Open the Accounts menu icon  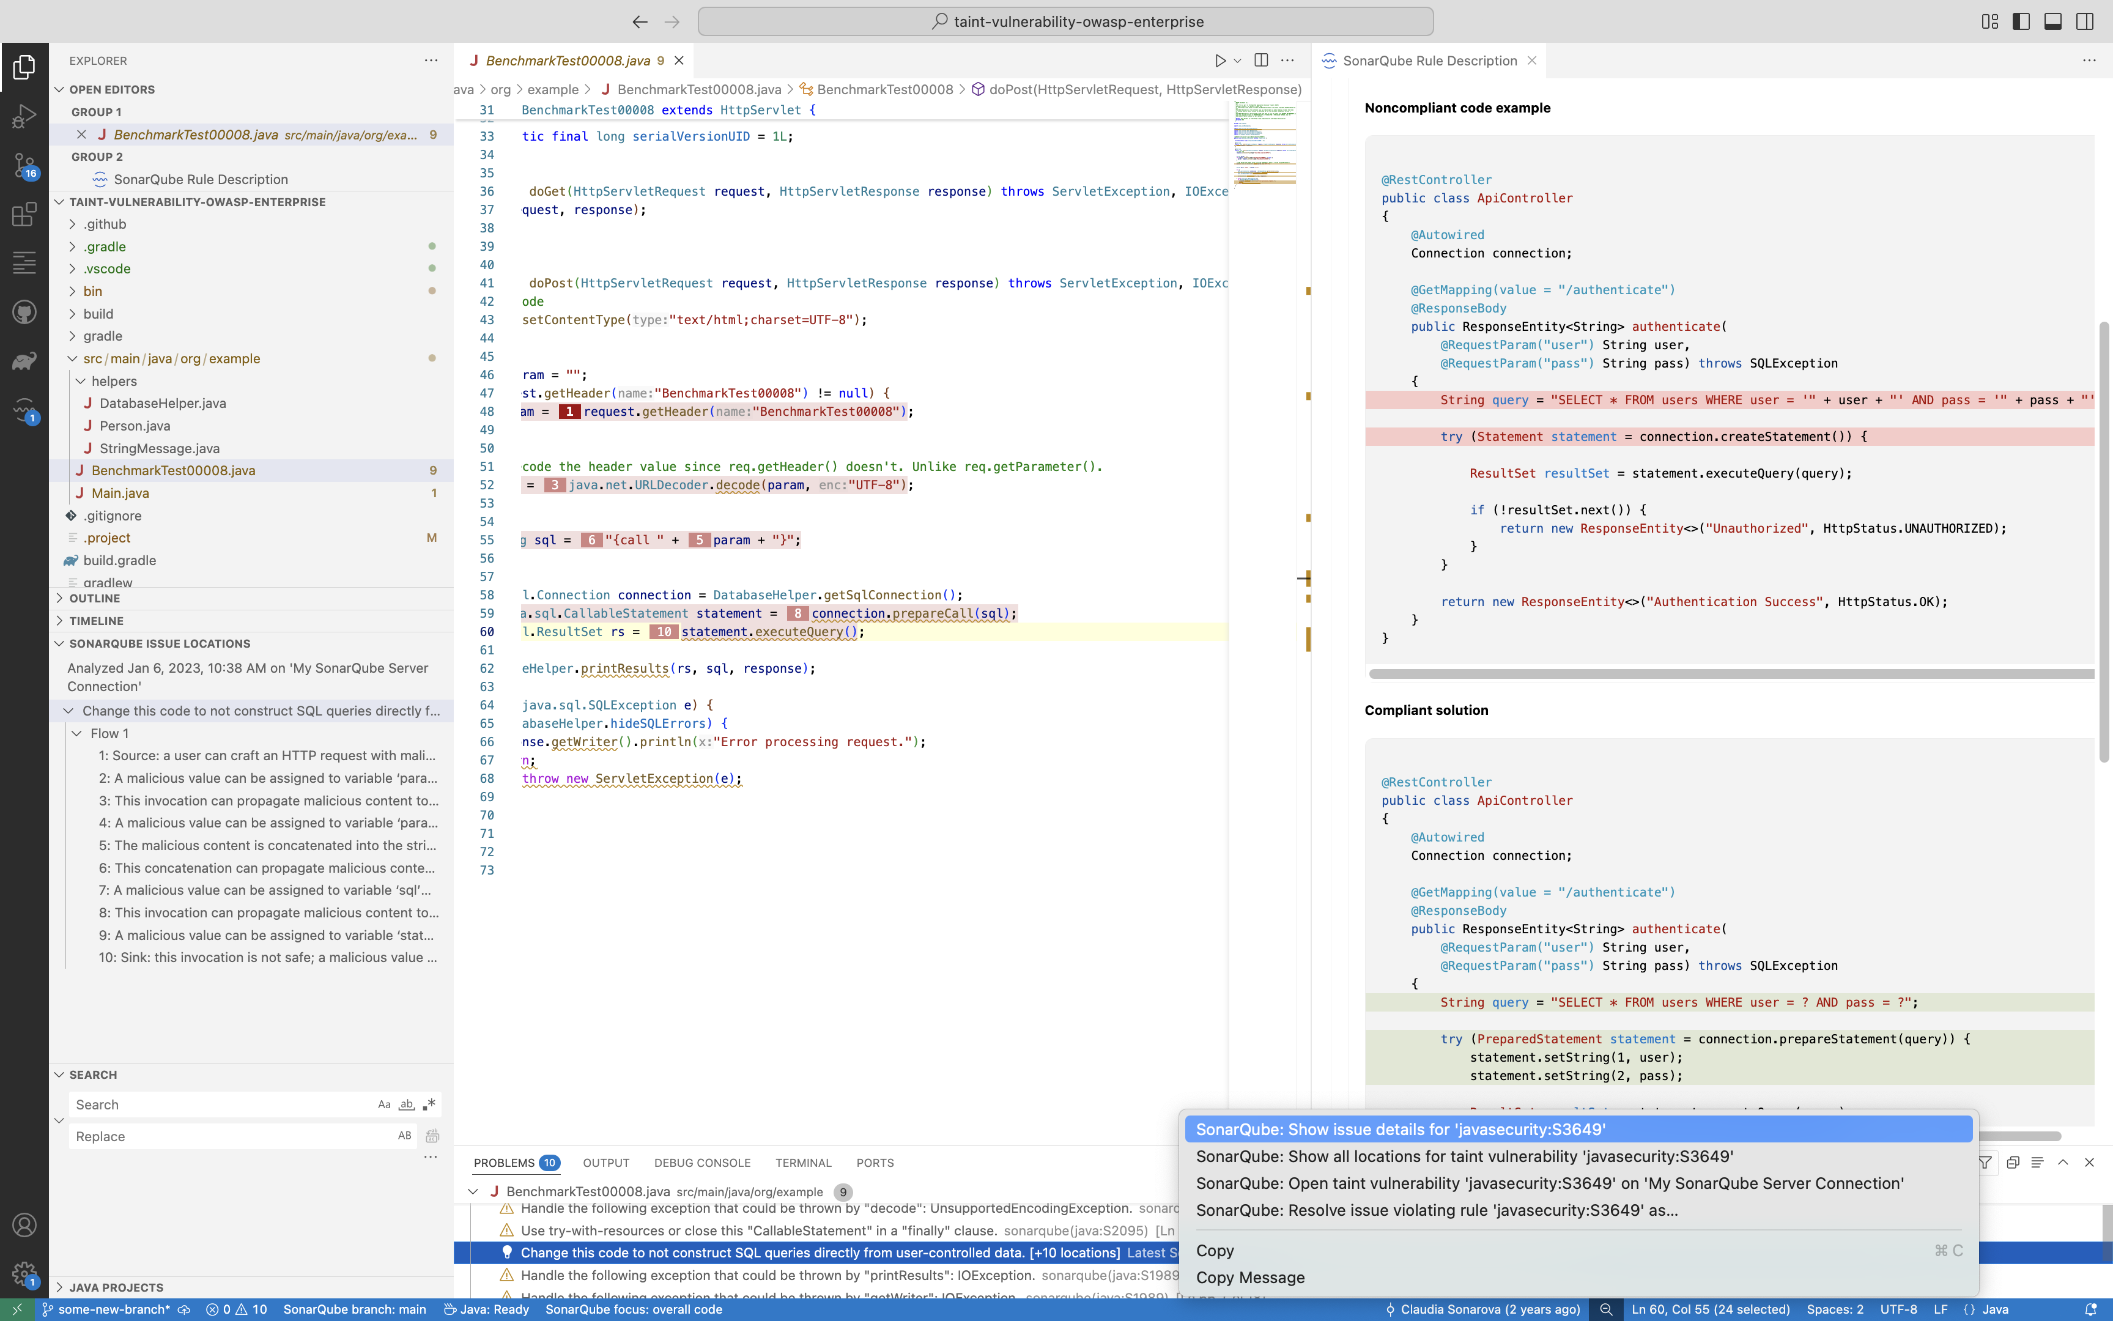tap(24, 1225)
